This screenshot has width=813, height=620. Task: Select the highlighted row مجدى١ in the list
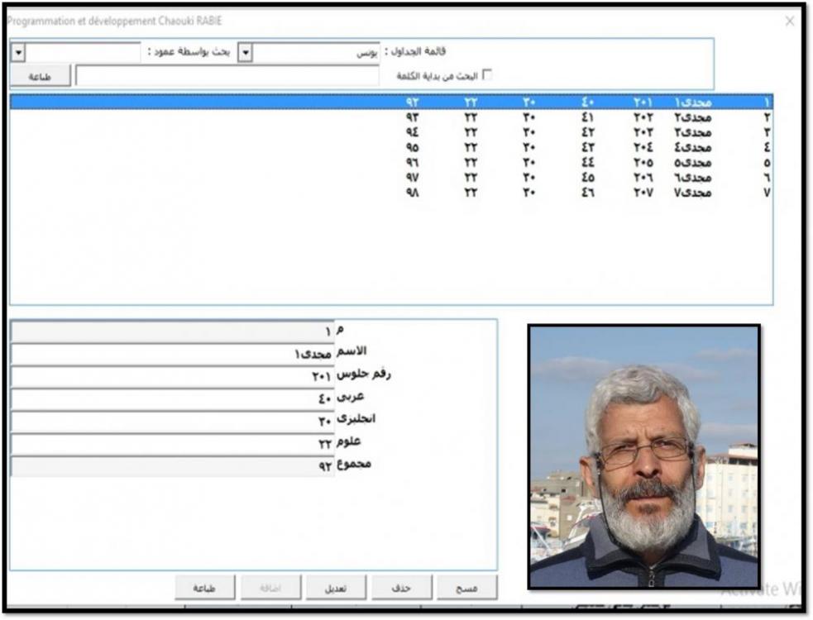click(x=692, y=103)
